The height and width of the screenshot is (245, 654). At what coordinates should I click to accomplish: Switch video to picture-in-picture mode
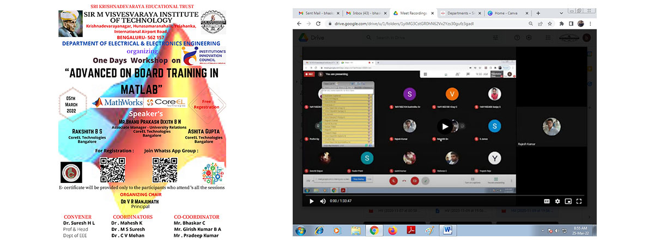click(568, 201)
